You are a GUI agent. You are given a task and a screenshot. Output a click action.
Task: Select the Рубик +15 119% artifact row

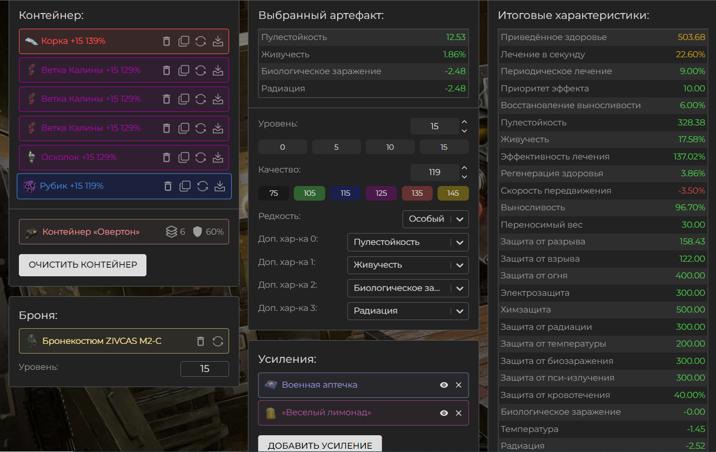click(x=124, y=186)
